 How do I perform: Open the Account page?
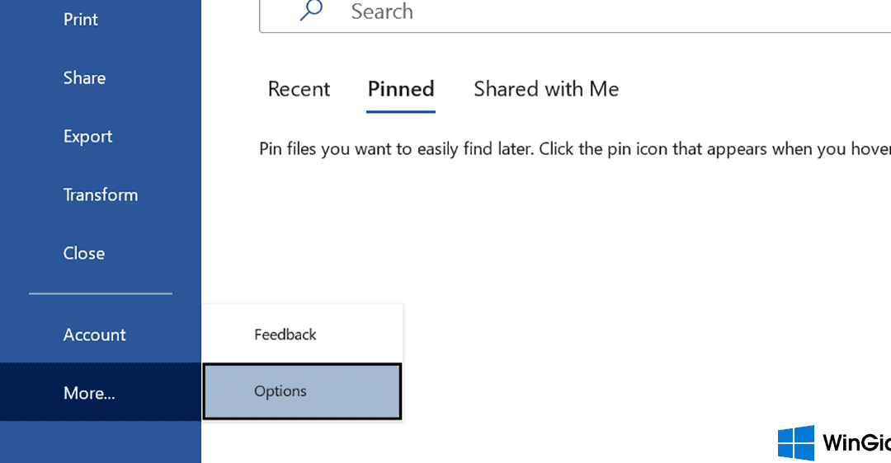coord(94,334)
